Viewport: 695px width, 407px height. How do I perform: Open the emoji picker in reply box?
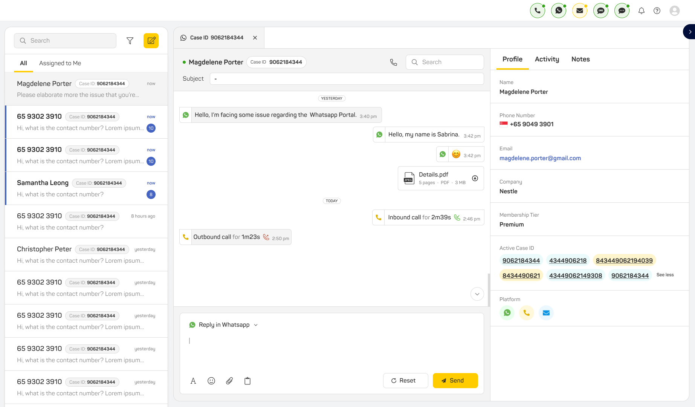(211, 381)
